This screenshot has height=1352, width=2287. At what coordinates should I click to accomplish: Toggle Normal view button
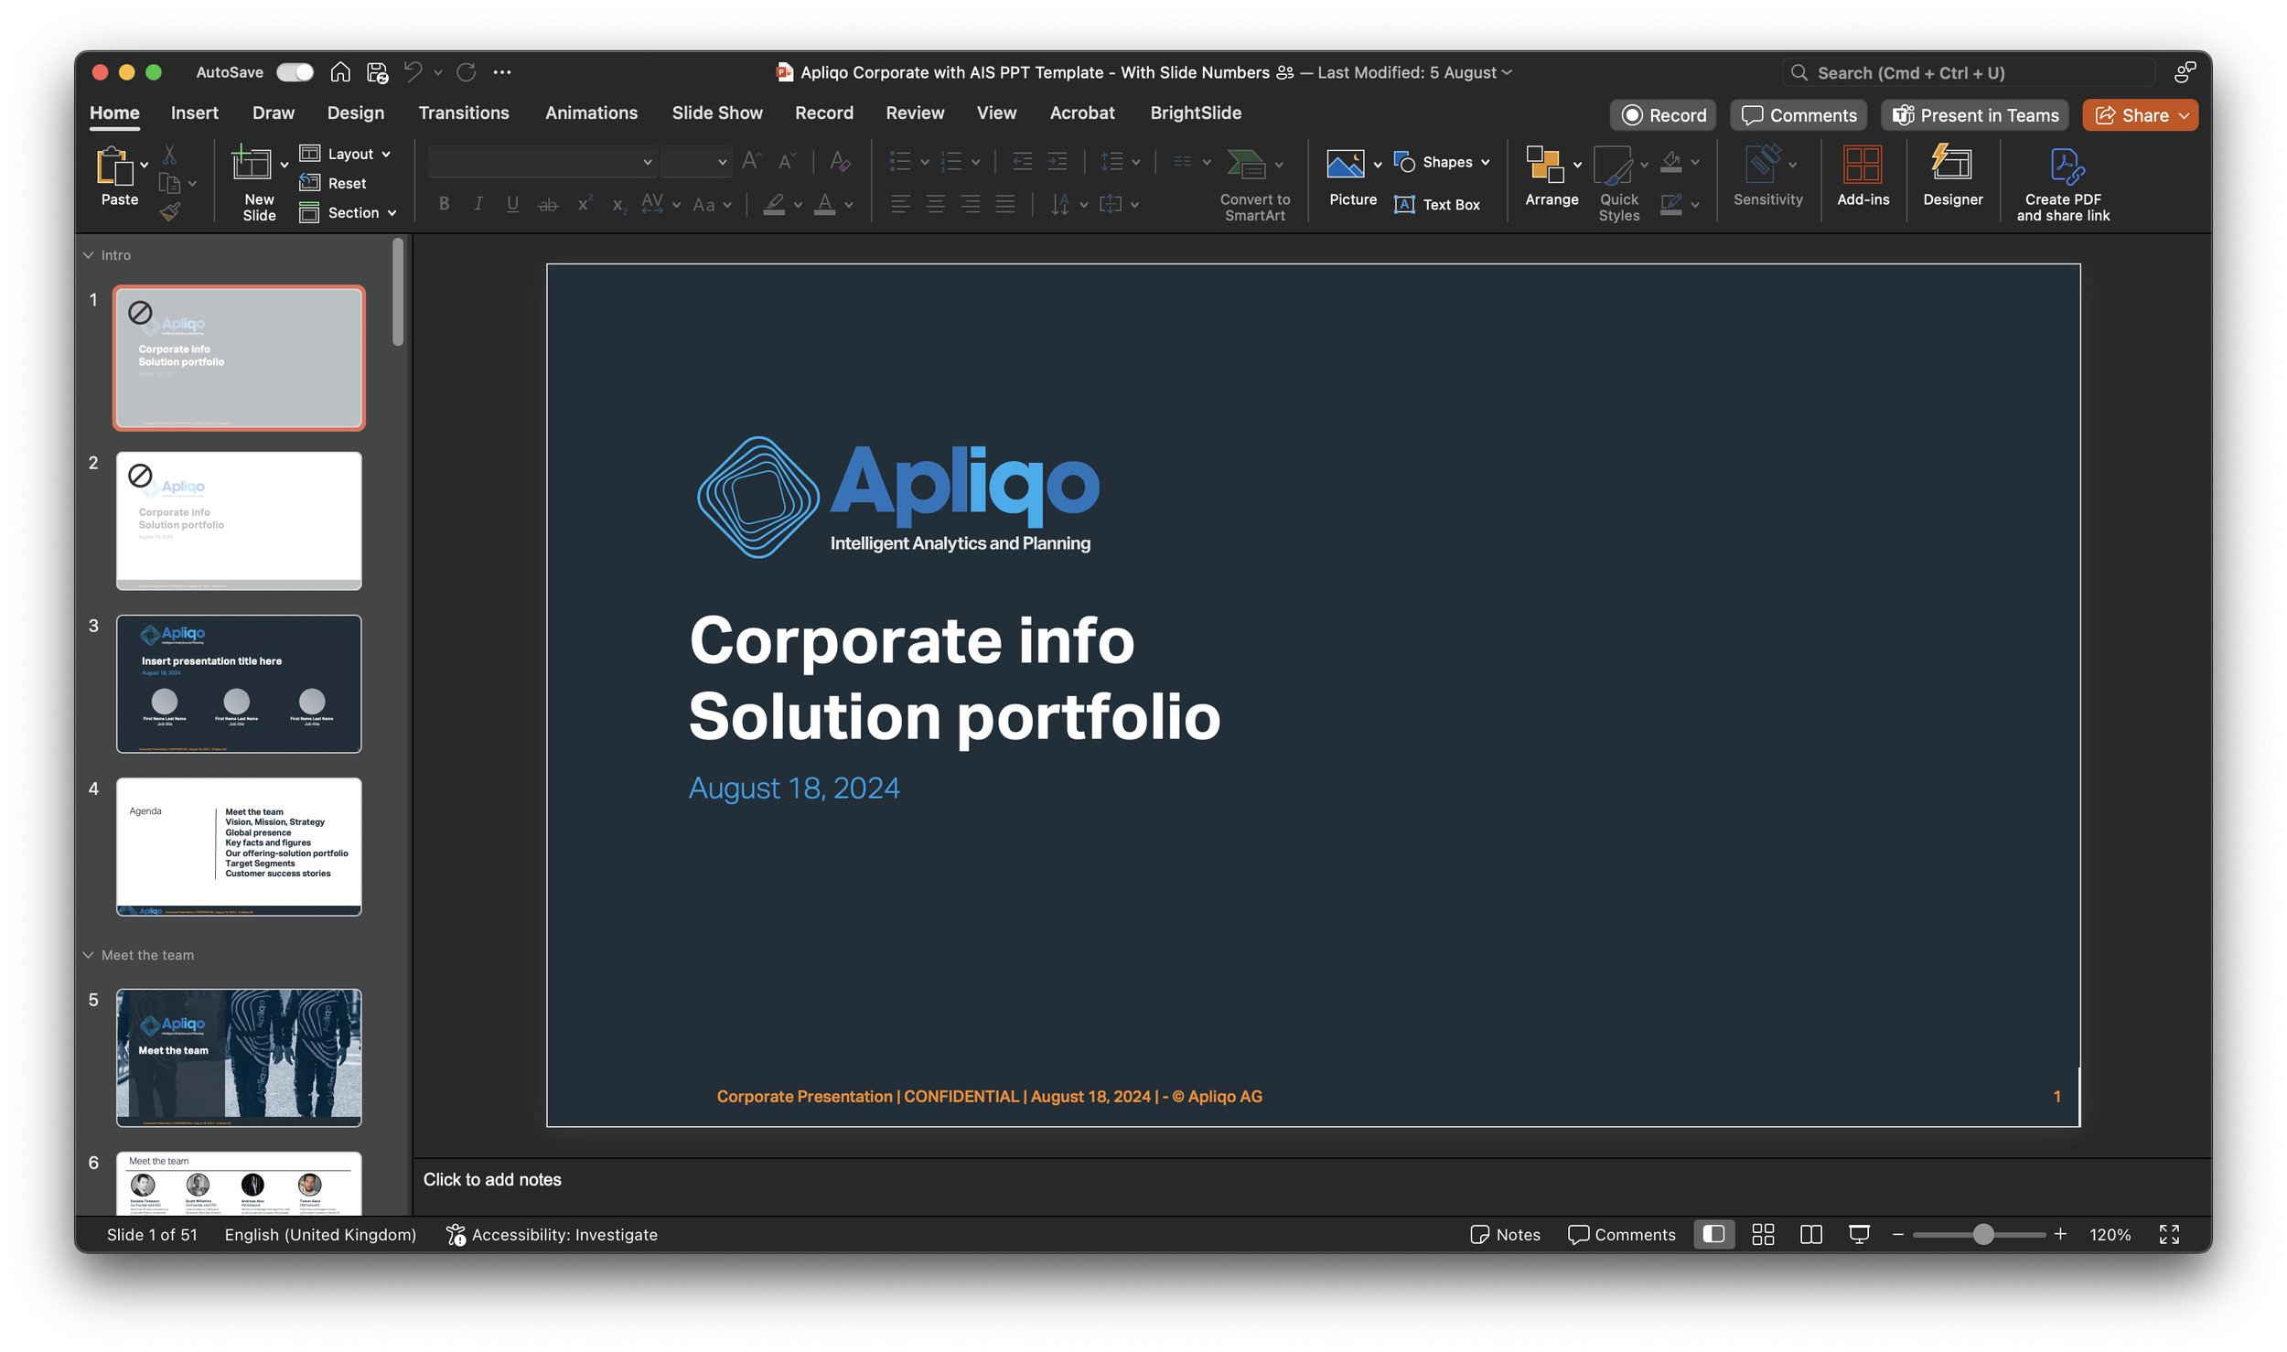click(x=1713, y=1234)
